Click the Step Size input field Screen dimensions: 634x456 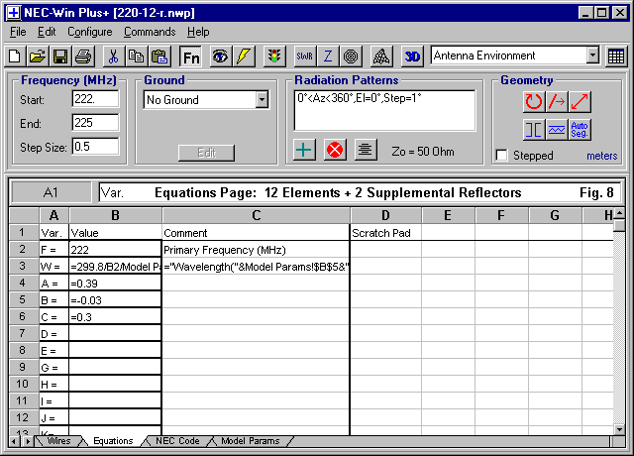point(95,147)
